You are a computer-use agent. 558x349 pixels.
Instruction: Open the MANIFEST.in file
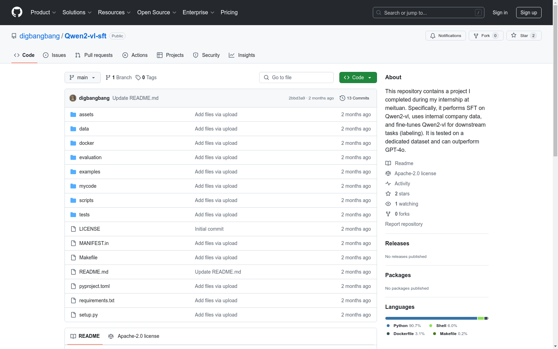[x=94, y=243]
